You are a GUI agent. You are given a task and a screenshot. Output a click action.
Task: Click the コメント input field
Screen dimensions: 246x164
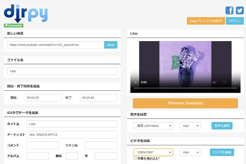(x=43, y=145)
